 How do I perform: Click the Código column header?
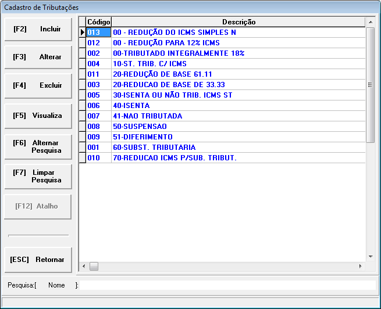[x=98, y=22]
